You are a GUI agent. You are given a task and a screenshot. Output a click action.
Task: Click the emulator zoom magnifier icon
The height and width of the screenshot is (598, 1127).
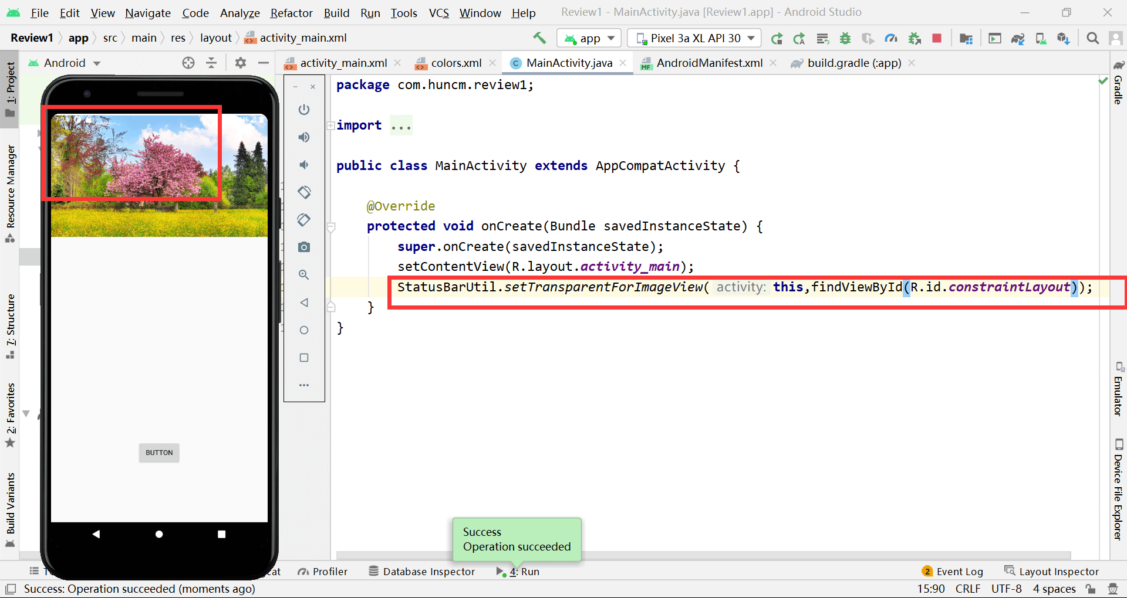click(x=303, y=274)
